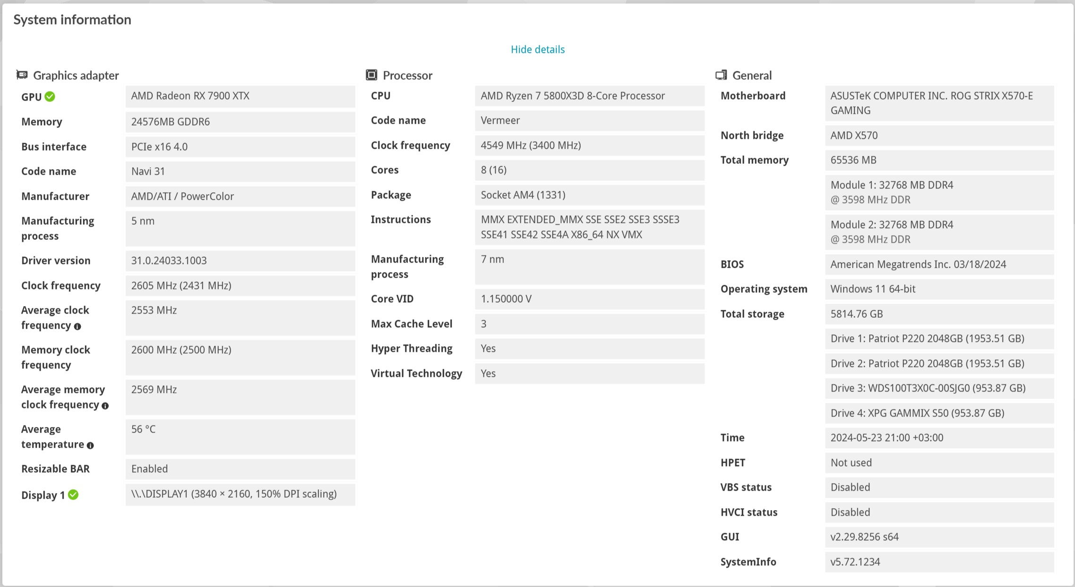The height and width of the screenshot is (587, 1075).
Task: Click the green check next to GPU
Action: 50,97
